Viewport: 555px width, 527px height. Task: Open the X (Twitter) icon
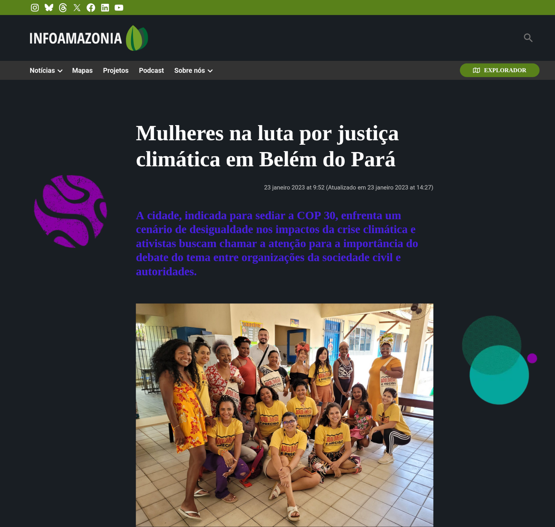pos(77,8)
